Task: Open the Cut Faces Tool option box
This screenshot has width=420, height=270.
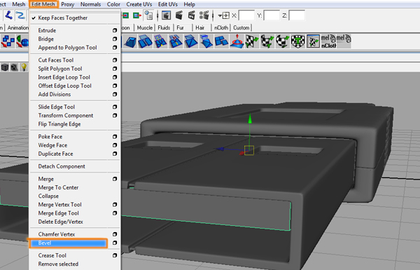Action: pos(115,60)
